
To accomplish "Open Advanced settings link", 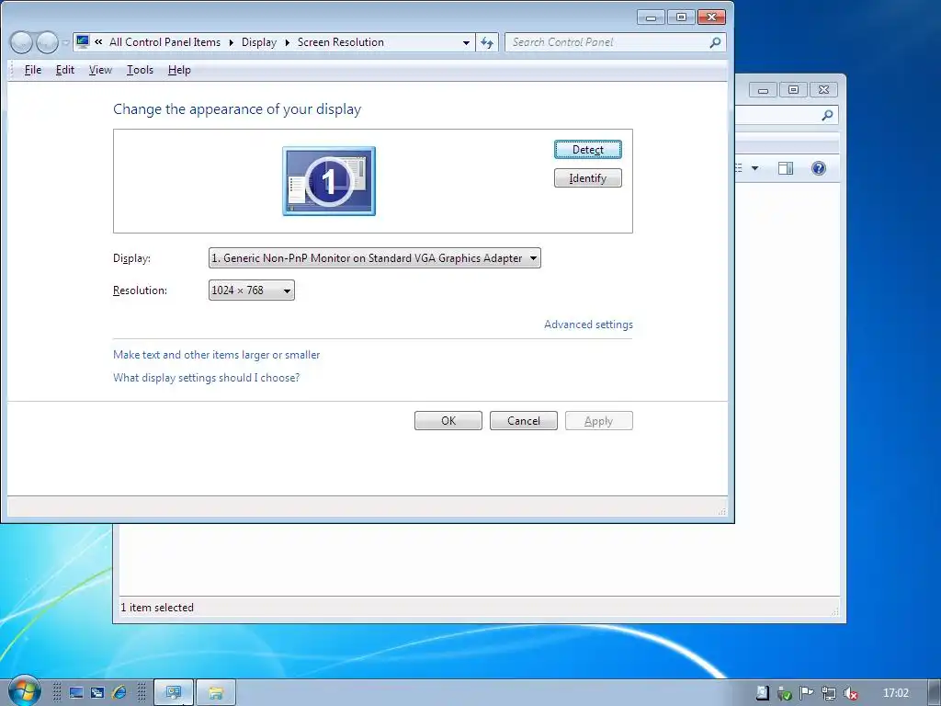I will tap(588, 325).
